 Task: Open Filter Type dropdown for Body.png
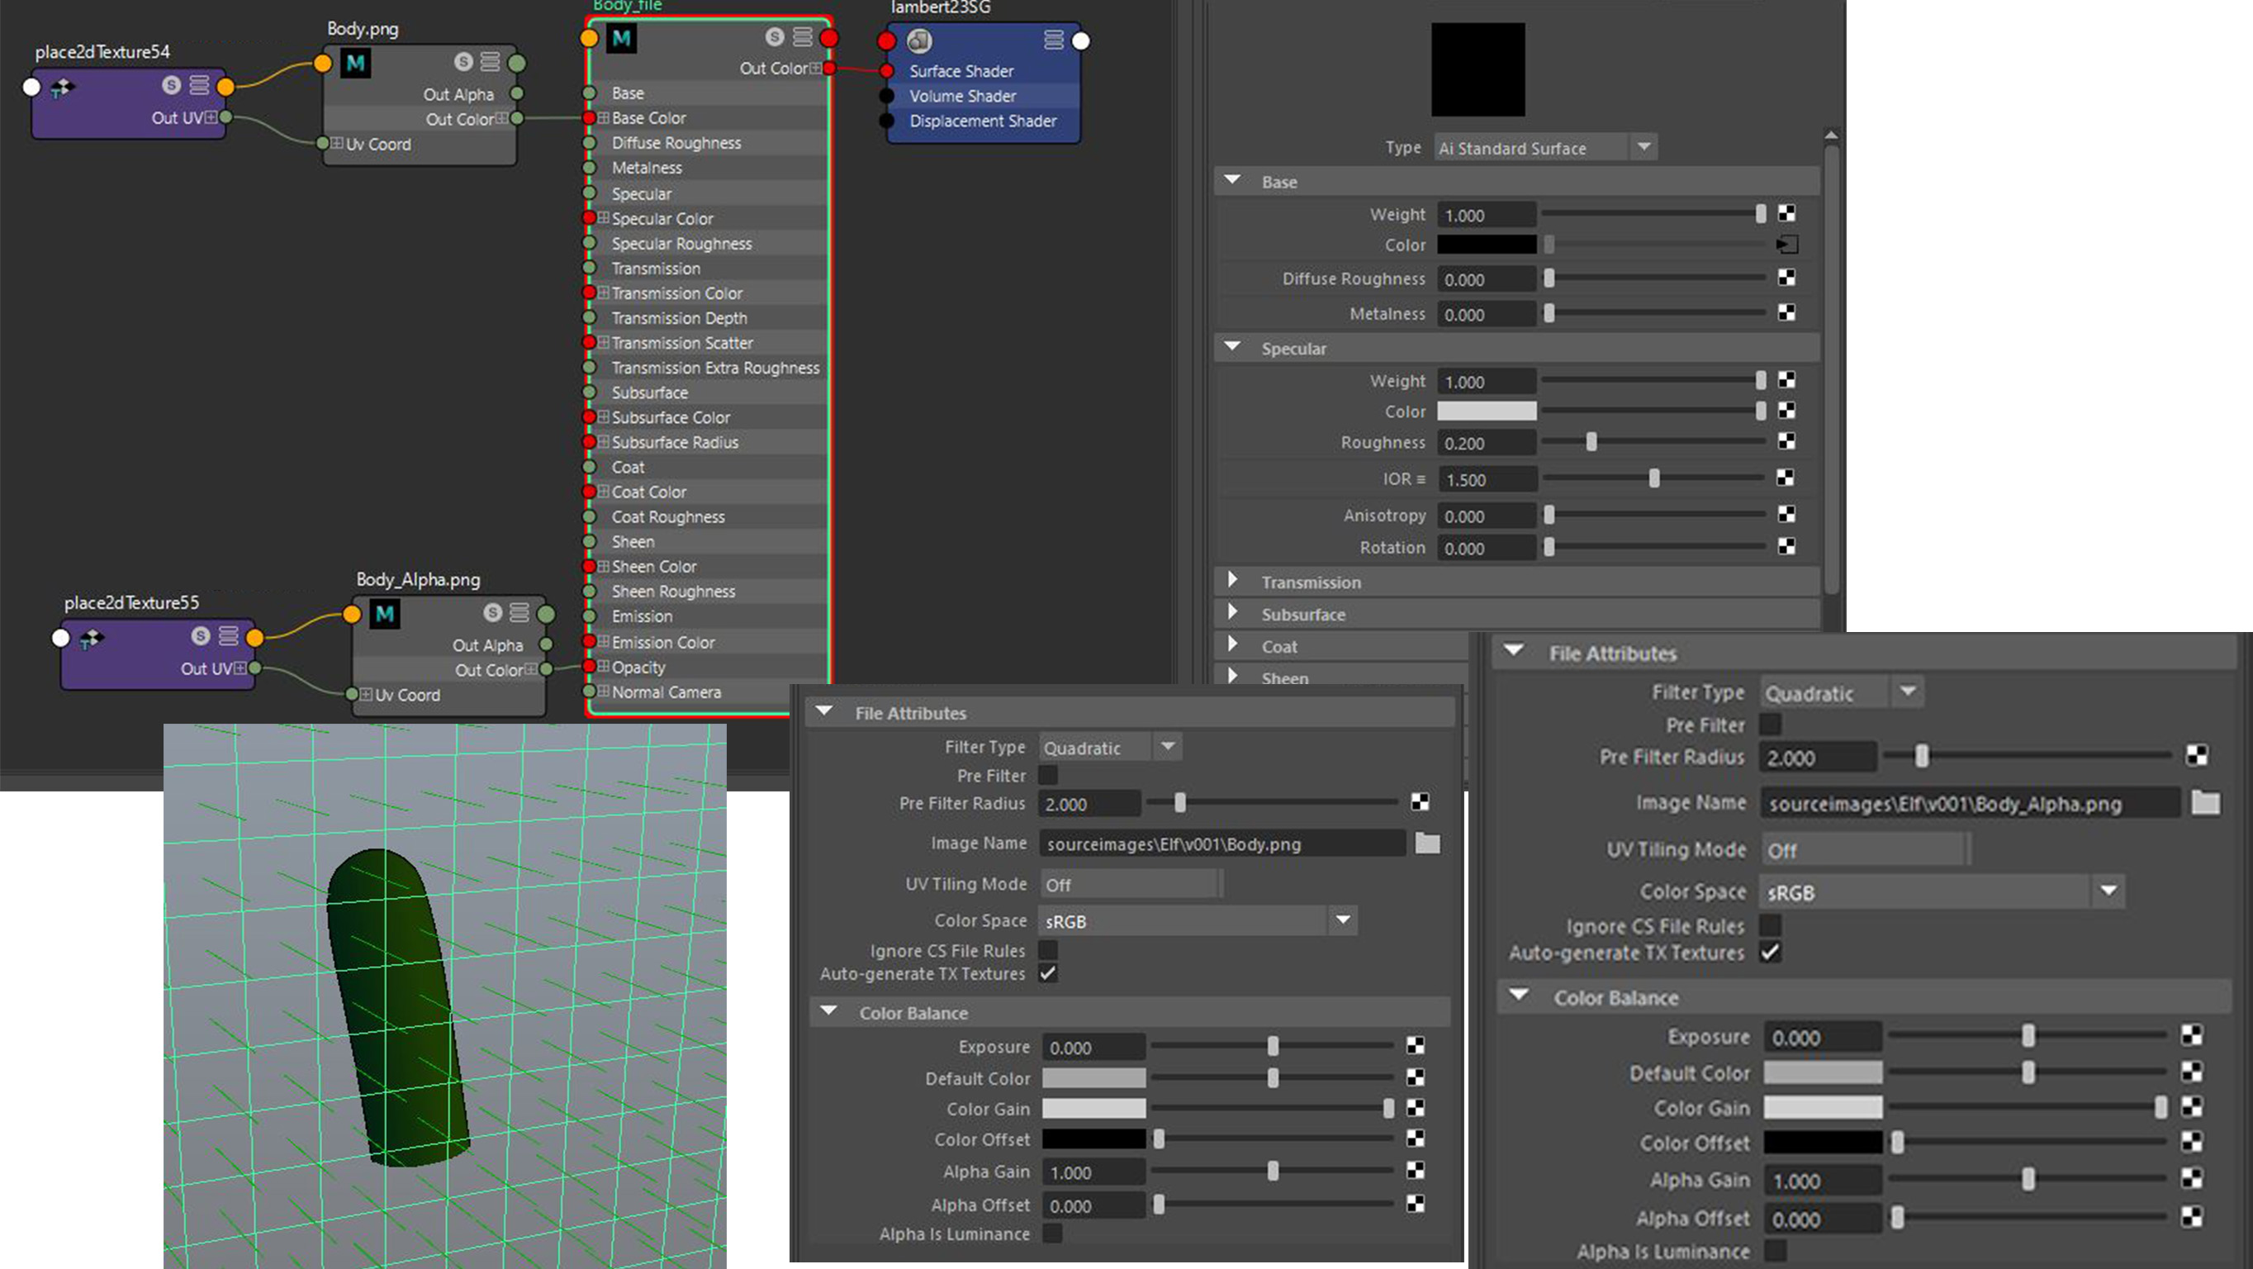1111,748
